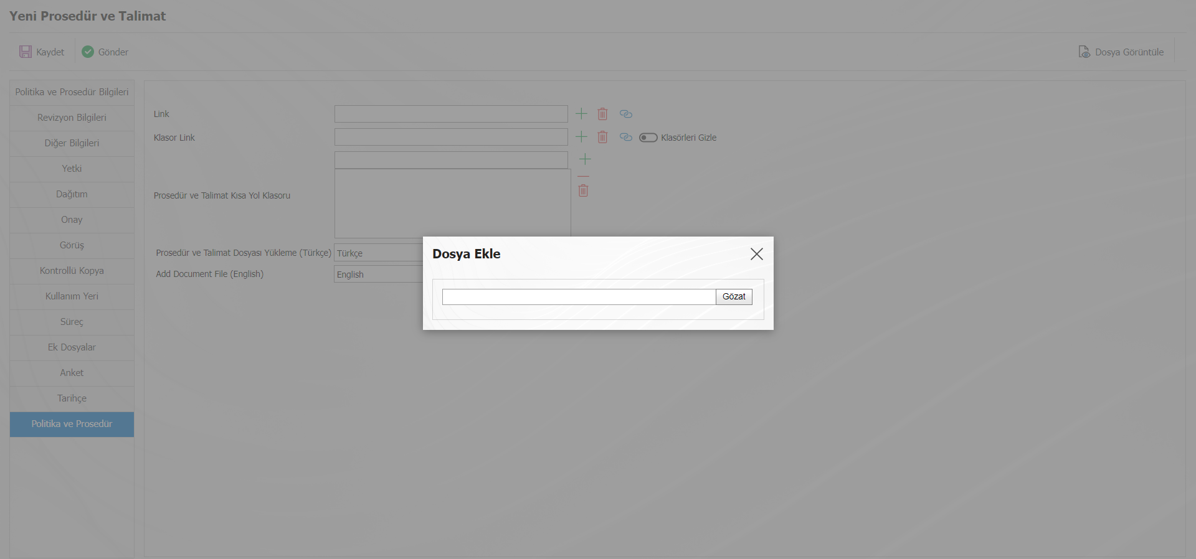Image resolution: width=1196 pixels, height=559 pixels.
Task: Delete the Kısa Yol Klasoru entry with the trash icon
Action: click(583, 190)
